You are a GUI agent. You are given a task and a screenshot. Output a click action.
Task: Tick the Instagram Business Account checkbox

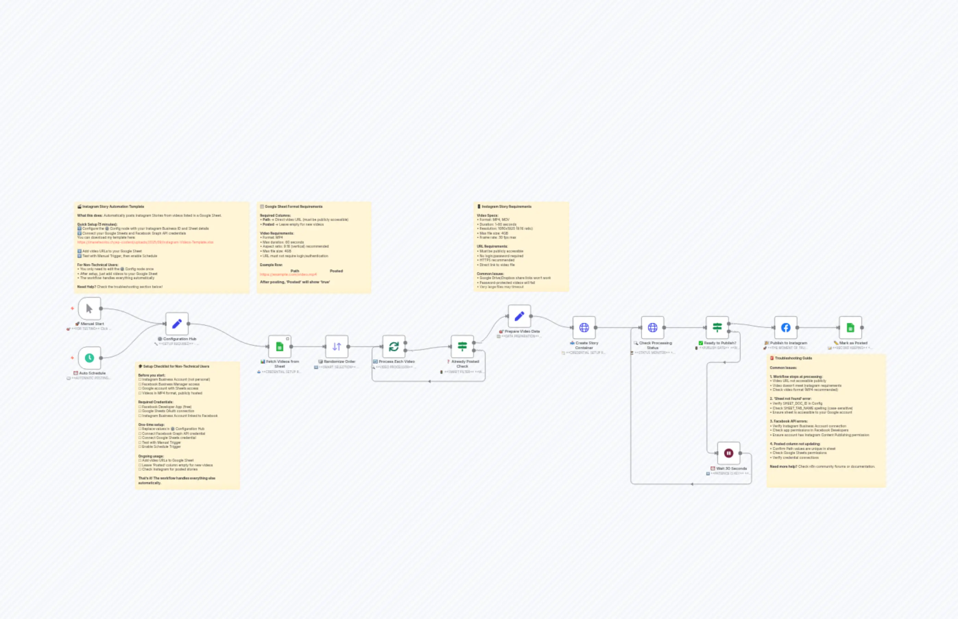click(140, 379)
